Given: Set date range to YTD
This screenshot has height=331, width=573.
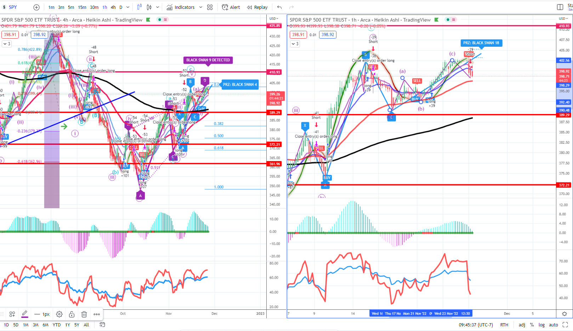Looking at the screenshot, I should (56, 325).
